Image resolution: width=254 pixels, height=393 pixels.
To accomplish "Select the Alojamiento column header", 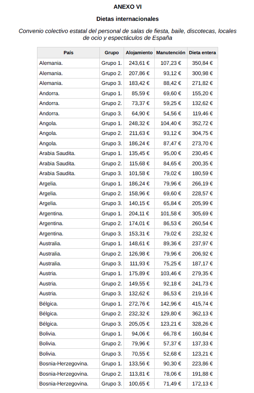I will (139, 53).
